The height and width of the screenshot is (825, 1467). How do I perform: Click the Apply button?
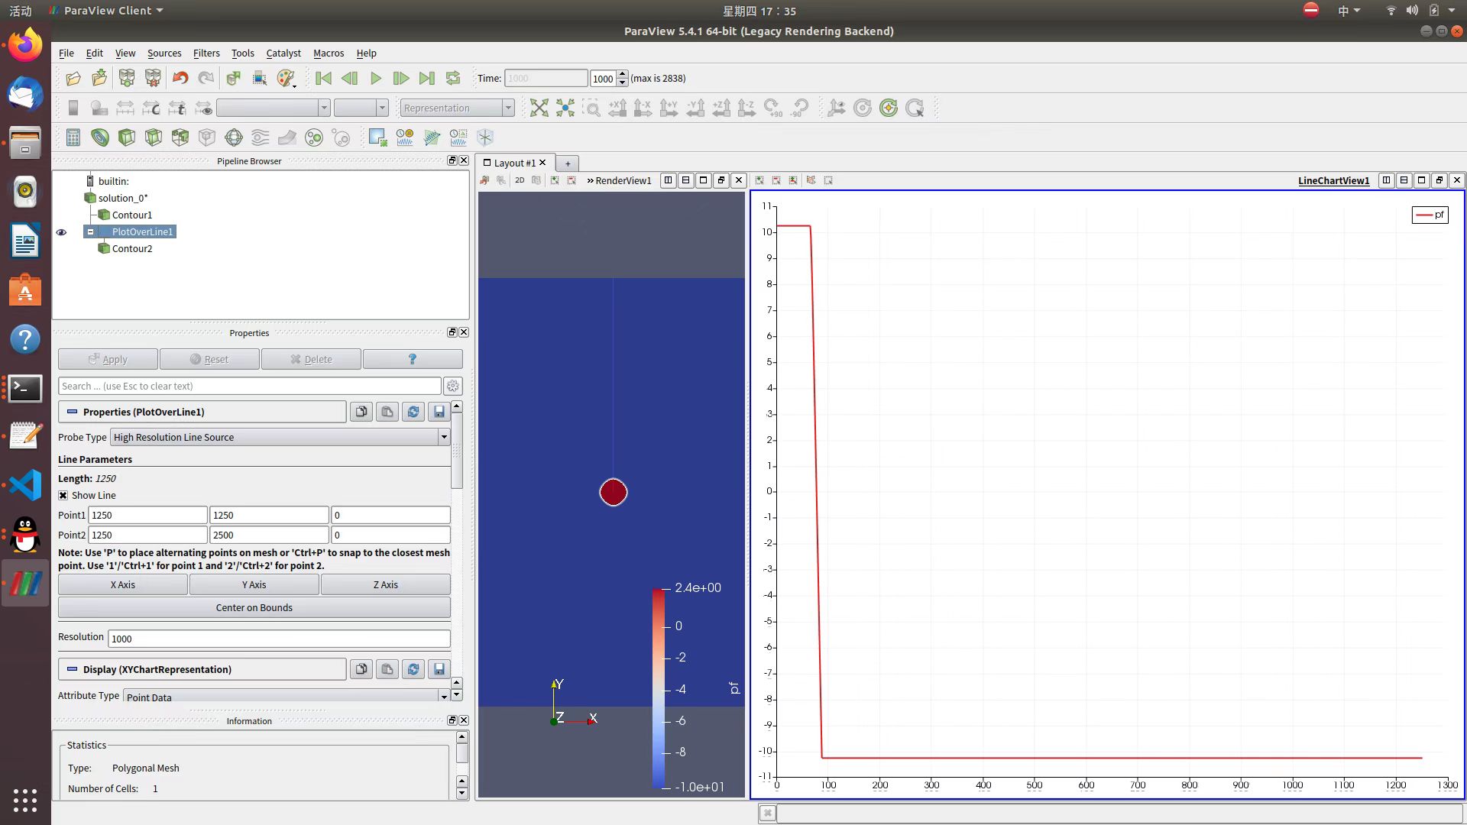tap(108, 359)
